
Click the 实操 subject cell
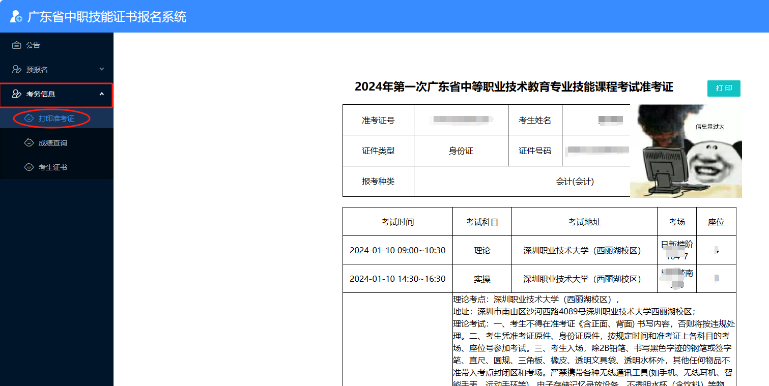tap(482, 279)
